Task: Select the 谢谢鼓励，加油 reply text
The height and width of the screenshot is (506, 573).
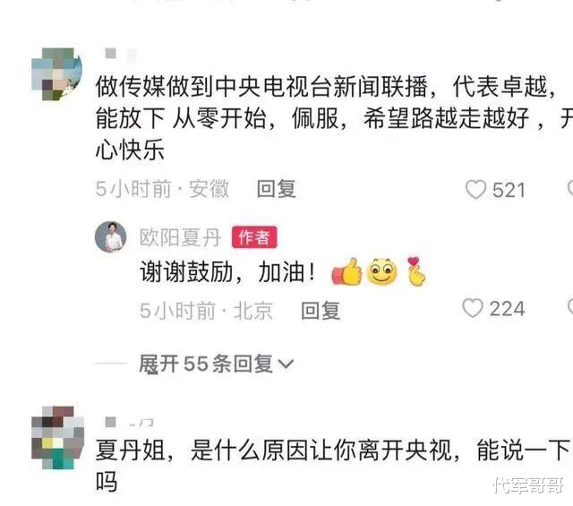Action: tap(227, 272)
